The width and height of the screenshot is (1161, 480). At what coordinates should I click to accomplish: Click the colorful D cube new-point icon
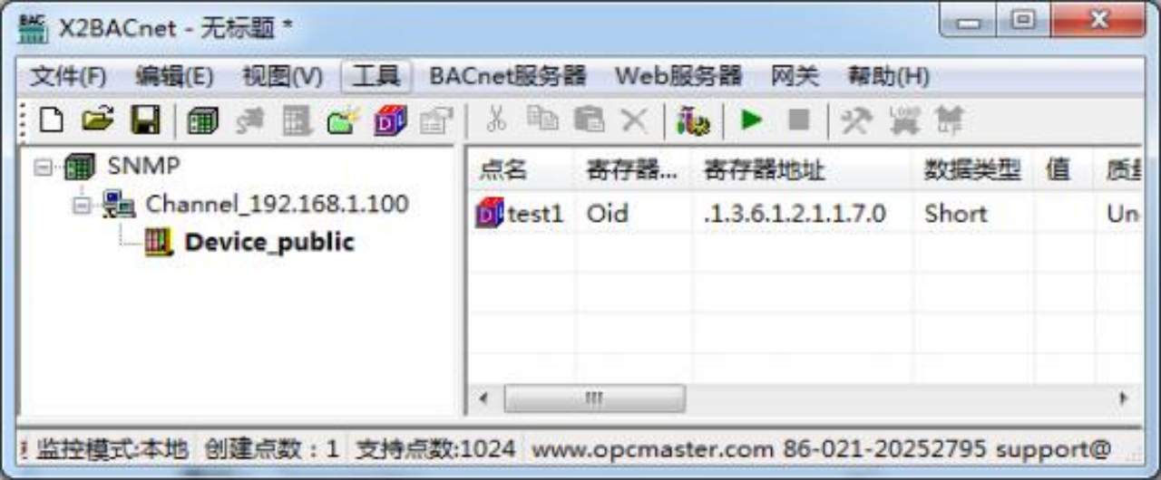(x=391, y=120)
